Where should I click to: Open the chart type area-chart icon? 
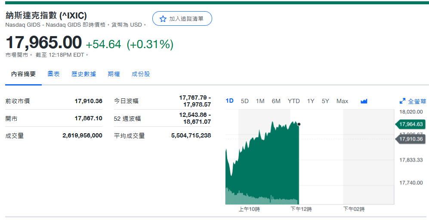point(364,101)
